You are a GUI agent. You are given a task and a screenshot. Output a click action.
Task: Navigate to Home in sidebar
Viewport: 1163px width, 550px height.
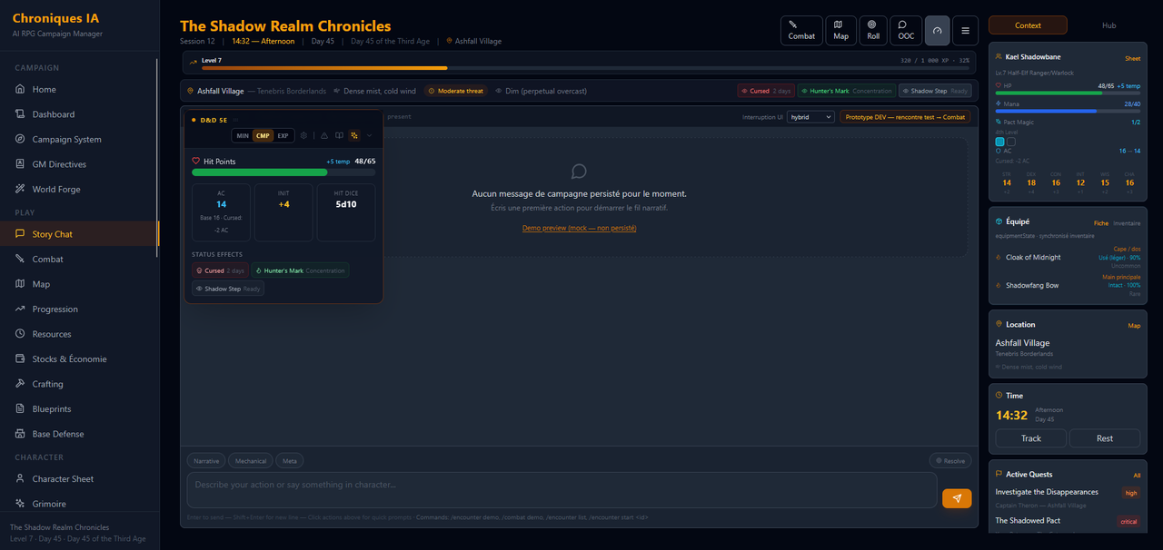click(79, 89)
